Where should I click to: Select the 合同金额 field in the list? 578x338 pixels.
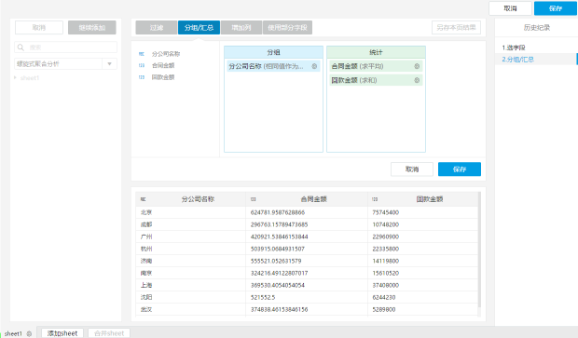pyautogui.click(x=163, y=65)
